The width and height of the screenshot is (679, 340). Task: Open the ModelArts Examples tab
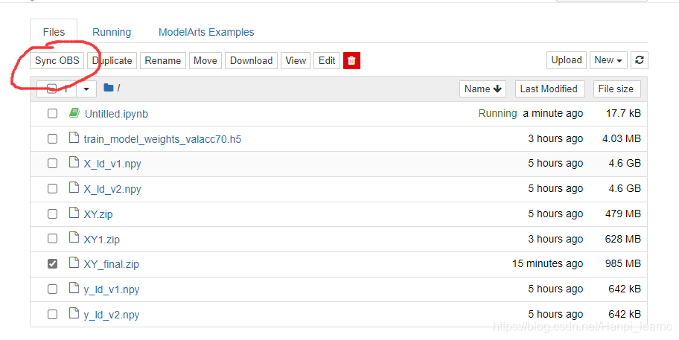click(206, 32)
